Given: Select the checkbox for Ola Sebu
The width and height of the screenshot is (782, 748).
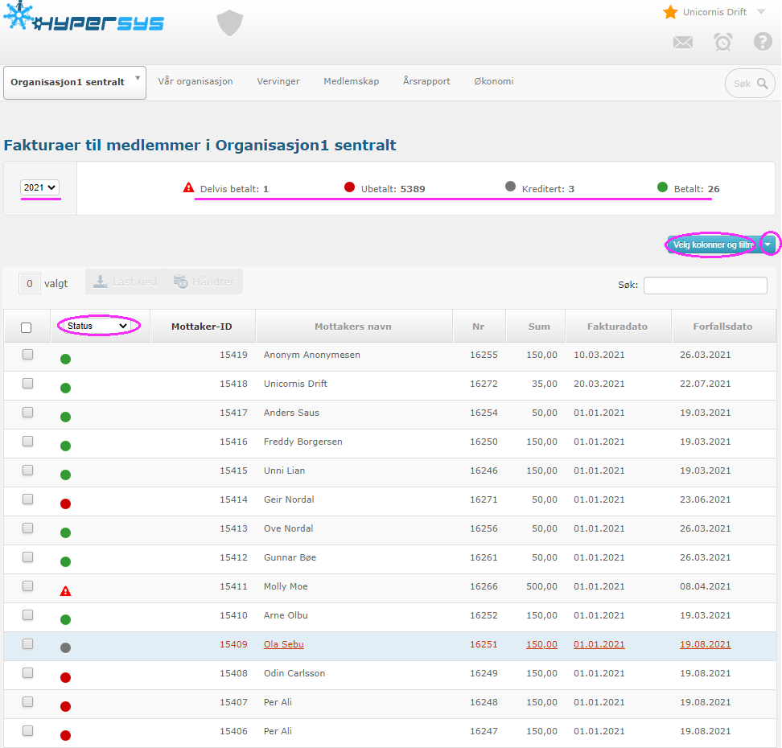Looking at the screenshot, I should point(28,643).
